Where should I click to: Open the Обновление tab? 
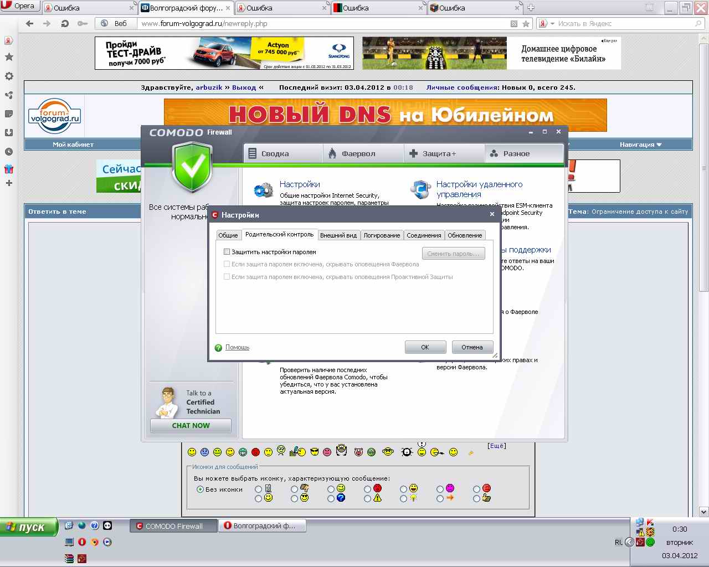pyautogui.click(x=465, y=235)
